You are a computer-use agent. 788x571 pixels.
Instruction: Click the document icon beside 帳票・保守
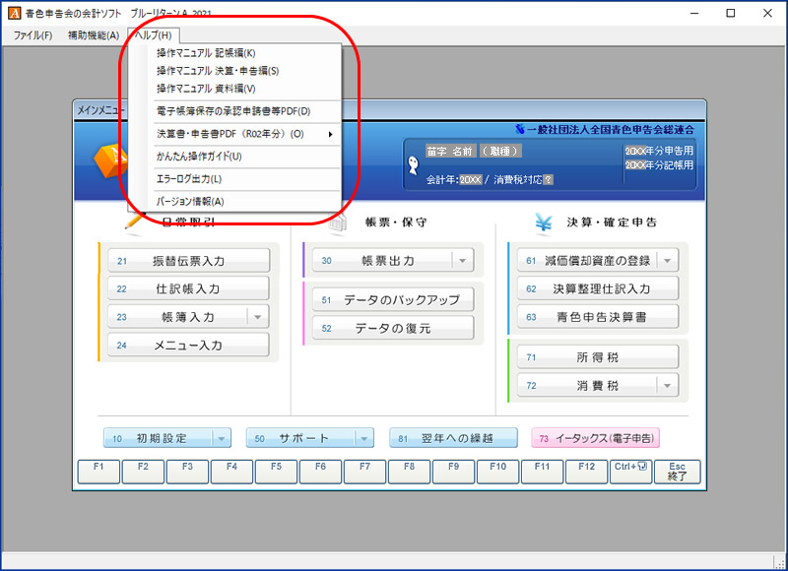(x=339, y=222)
